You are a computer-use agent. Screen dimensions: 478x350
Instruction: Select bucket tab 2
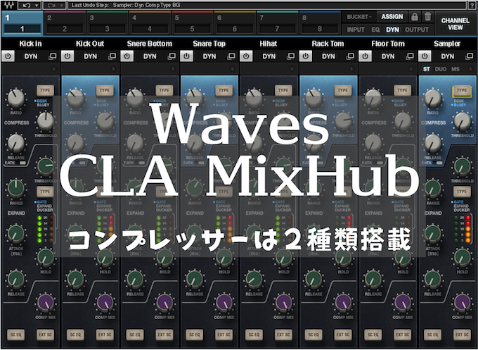point(65,23)
